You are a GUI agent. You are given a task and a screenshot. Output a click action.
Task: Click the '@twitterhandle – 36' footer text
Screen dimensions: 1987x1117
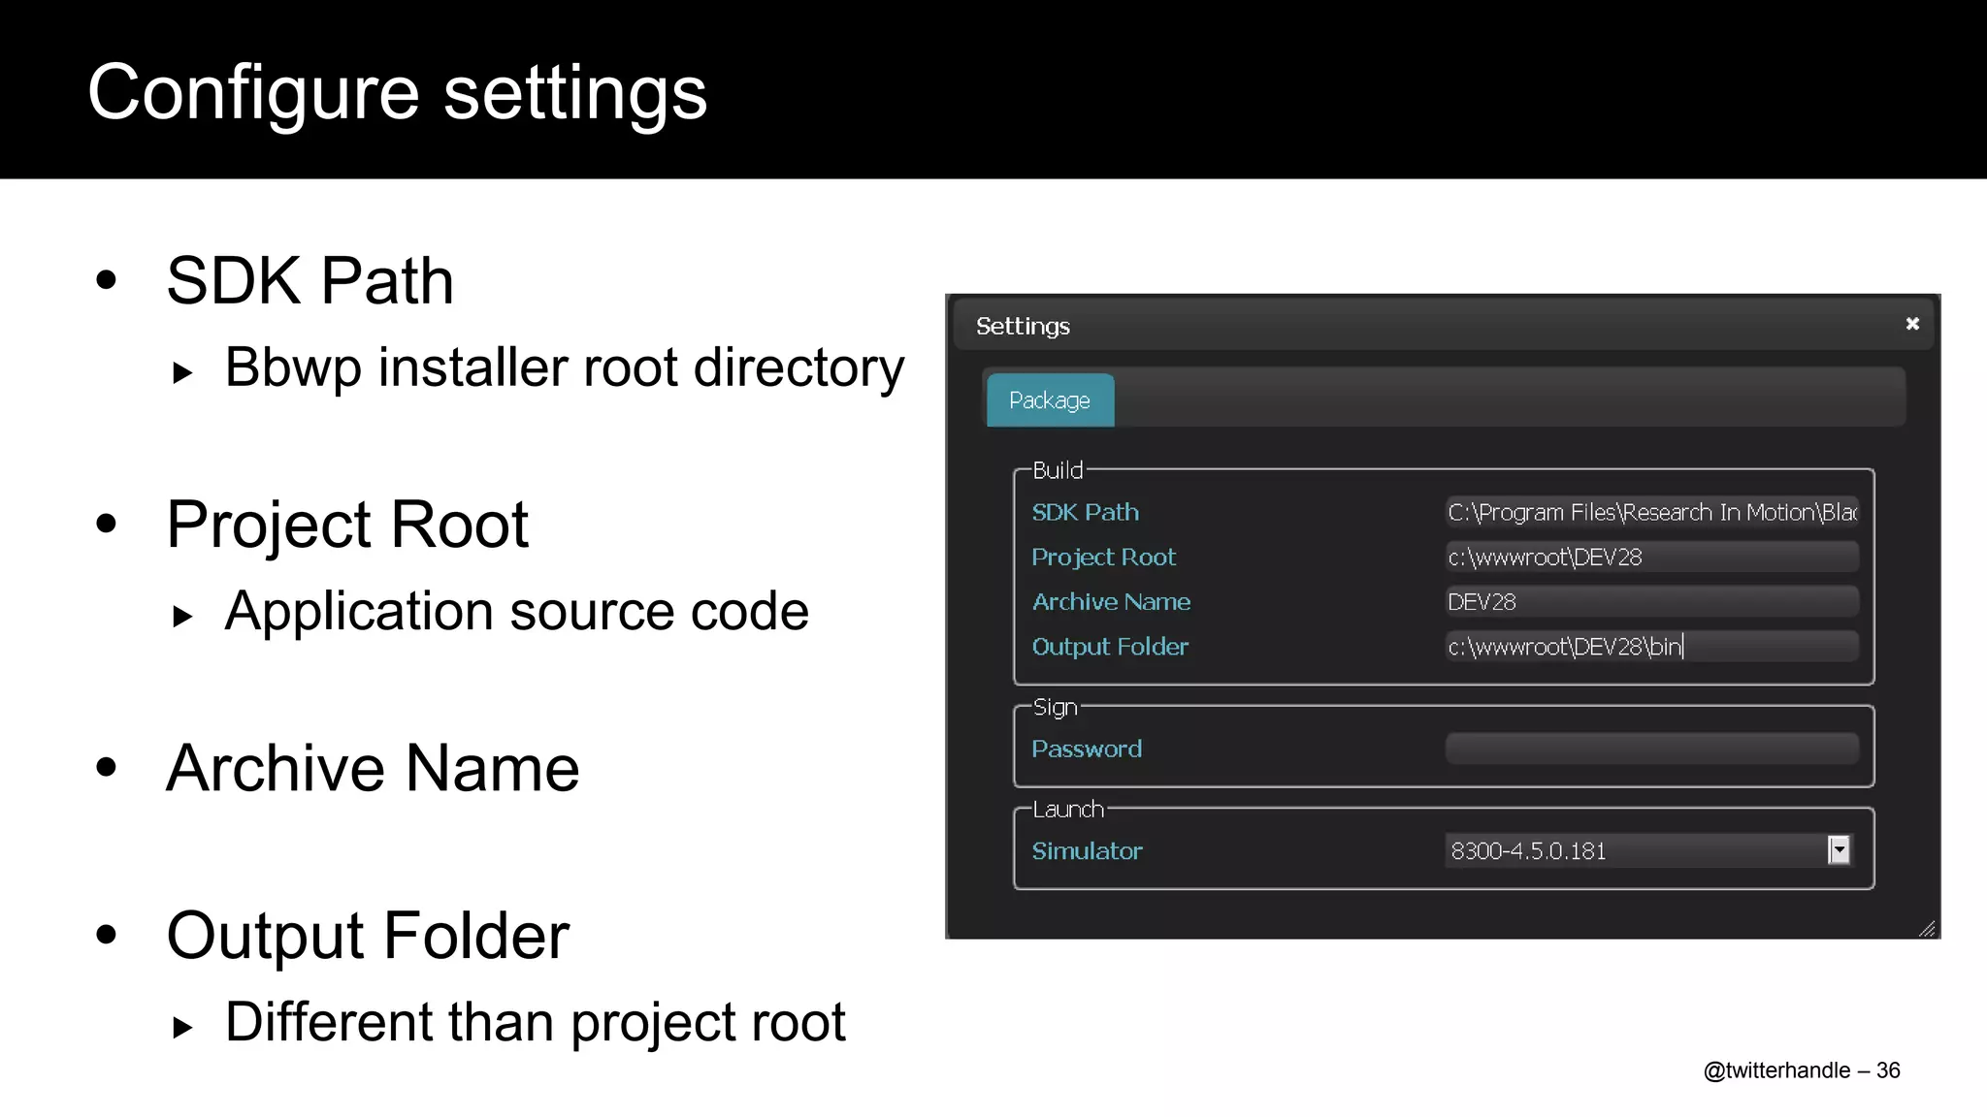pyautogui.click(x=1802, y=1070)
